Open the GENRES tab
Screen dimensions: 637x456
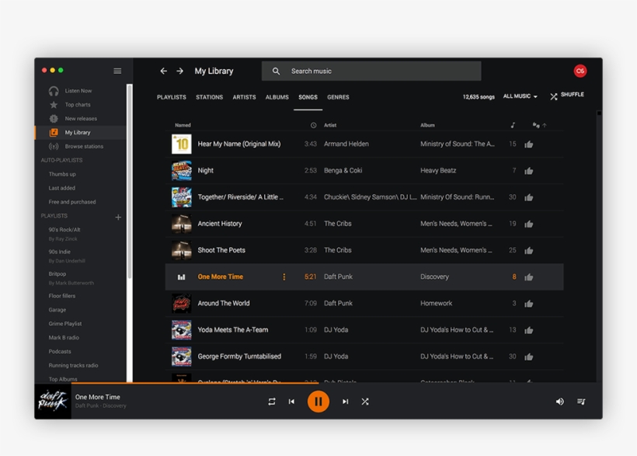point(338,97)
